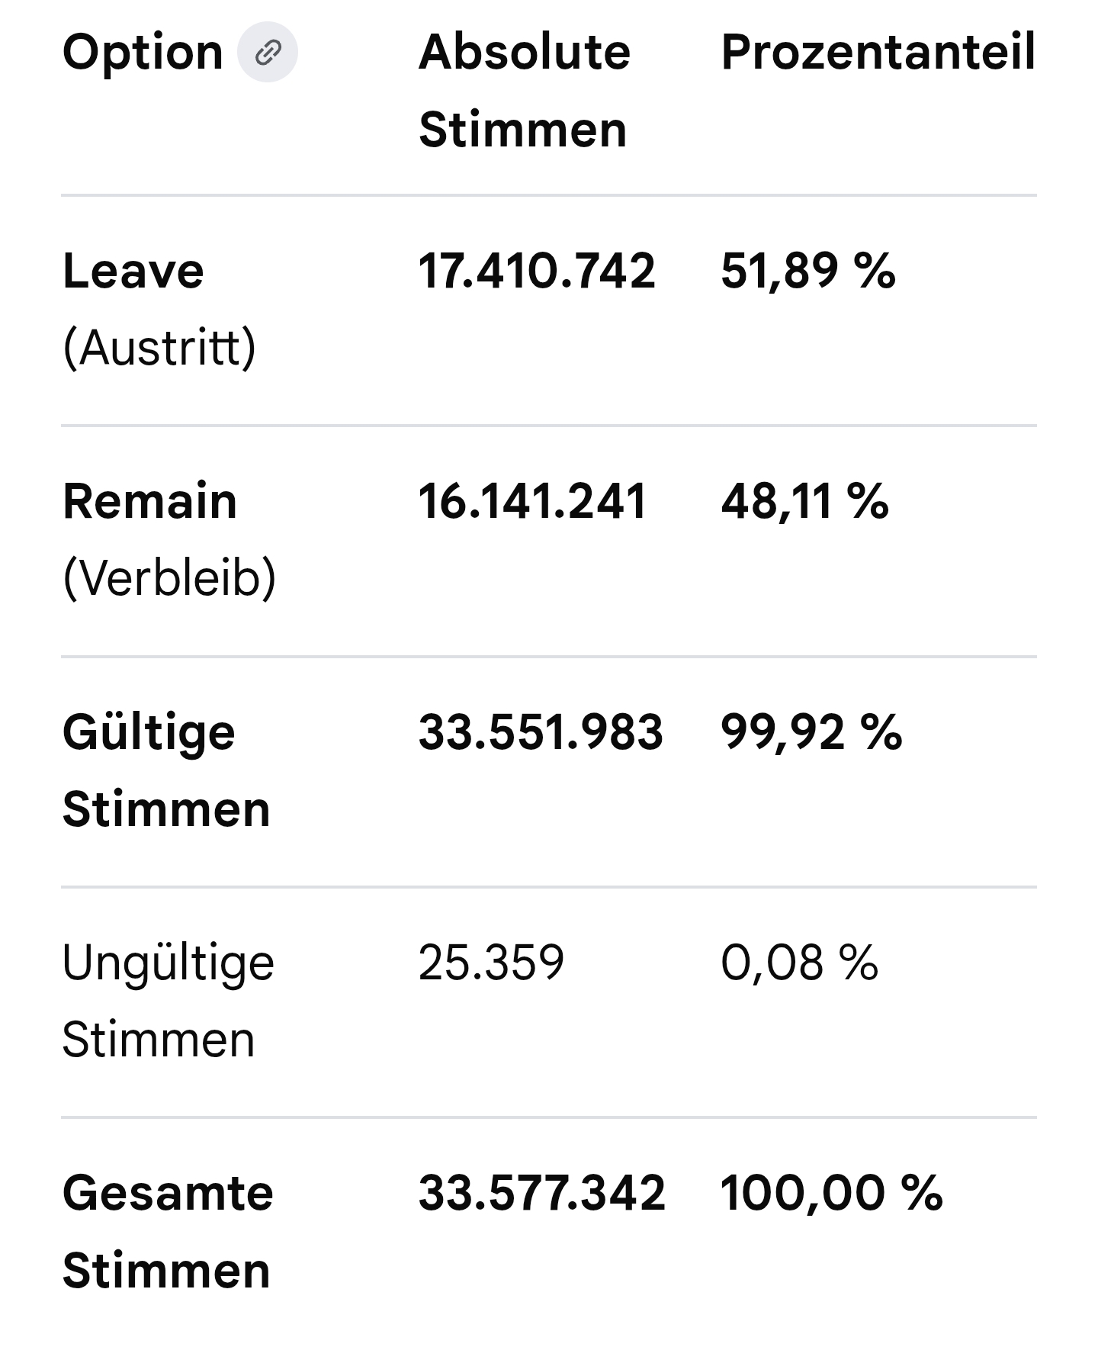Click the 51,89 % percentage cell

807,271
